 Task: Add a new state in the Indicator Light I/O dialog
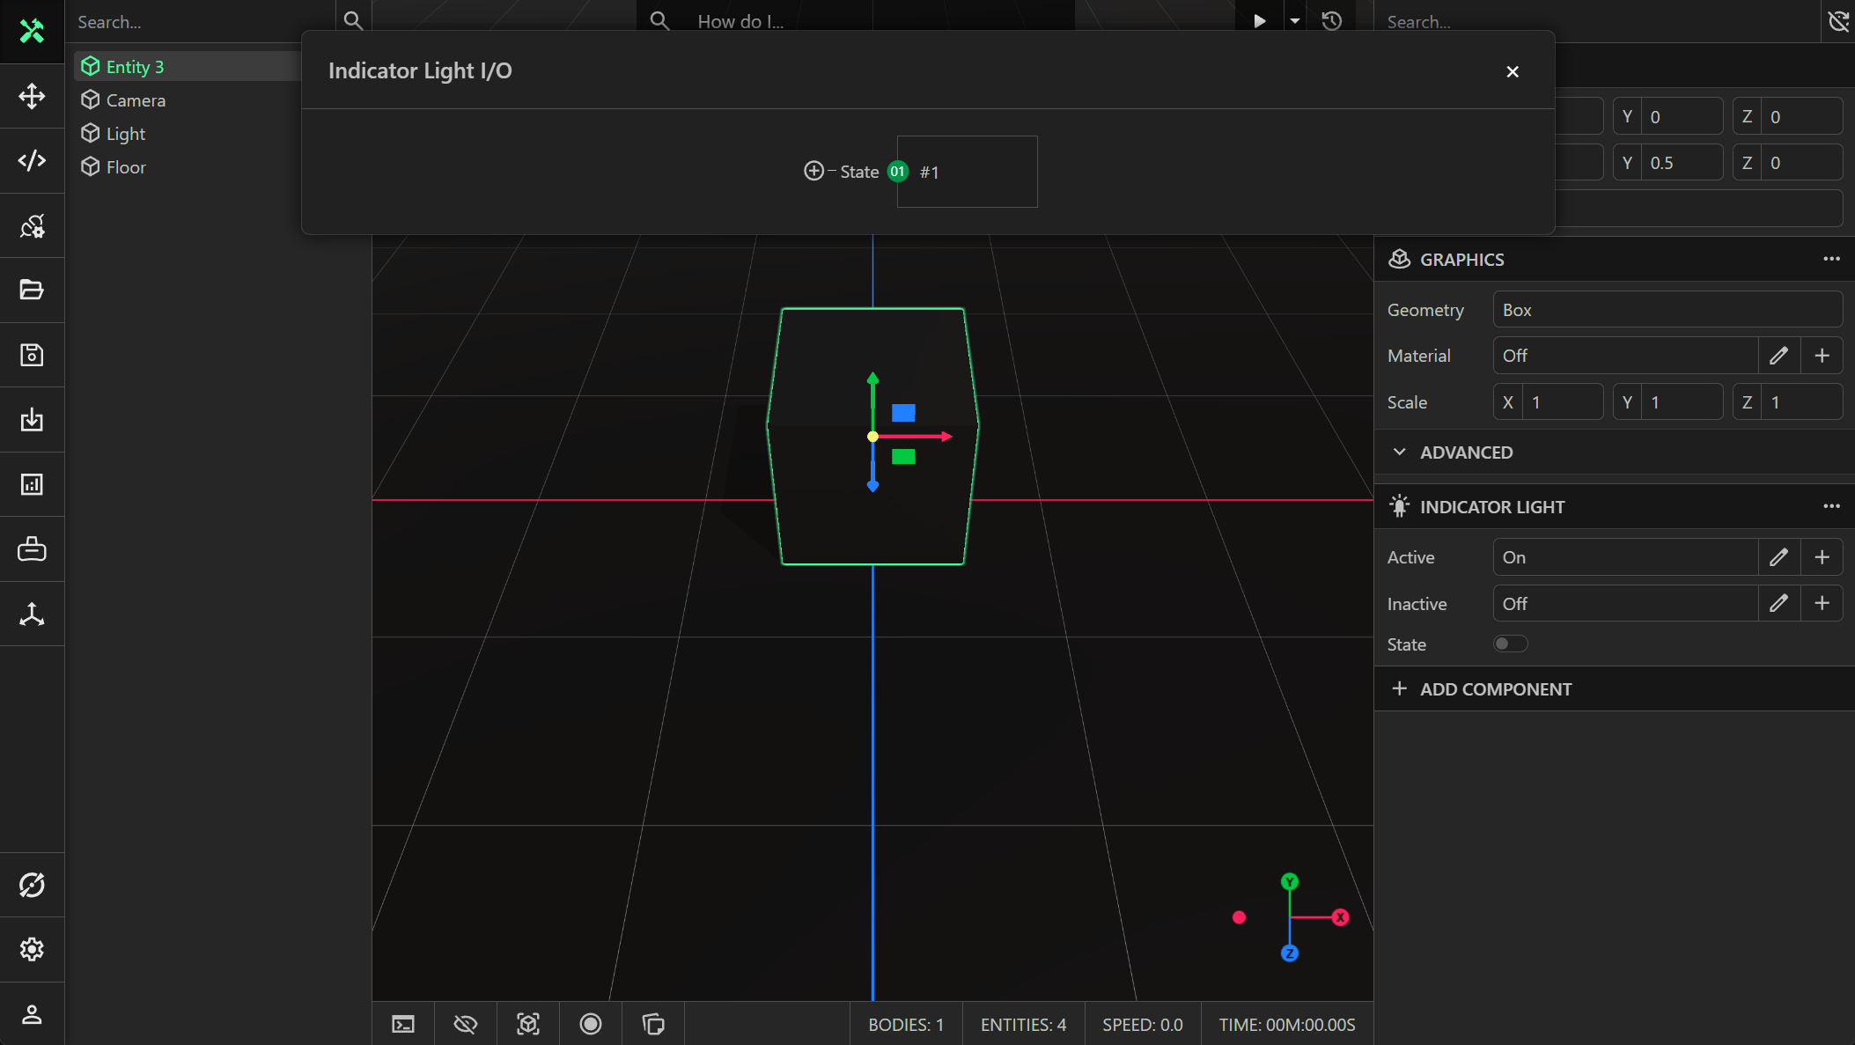click(x=813, y=171)
